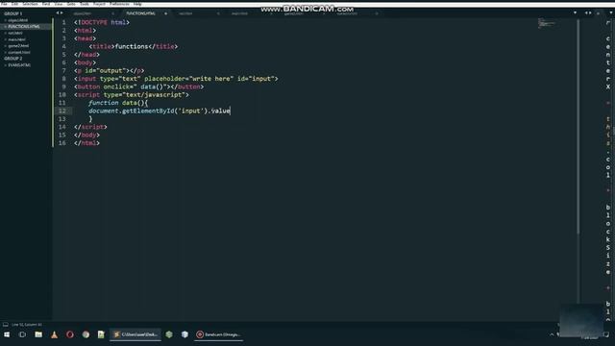
Task: Expand the system tray hidden icons chevron
Action: (552, 334)
